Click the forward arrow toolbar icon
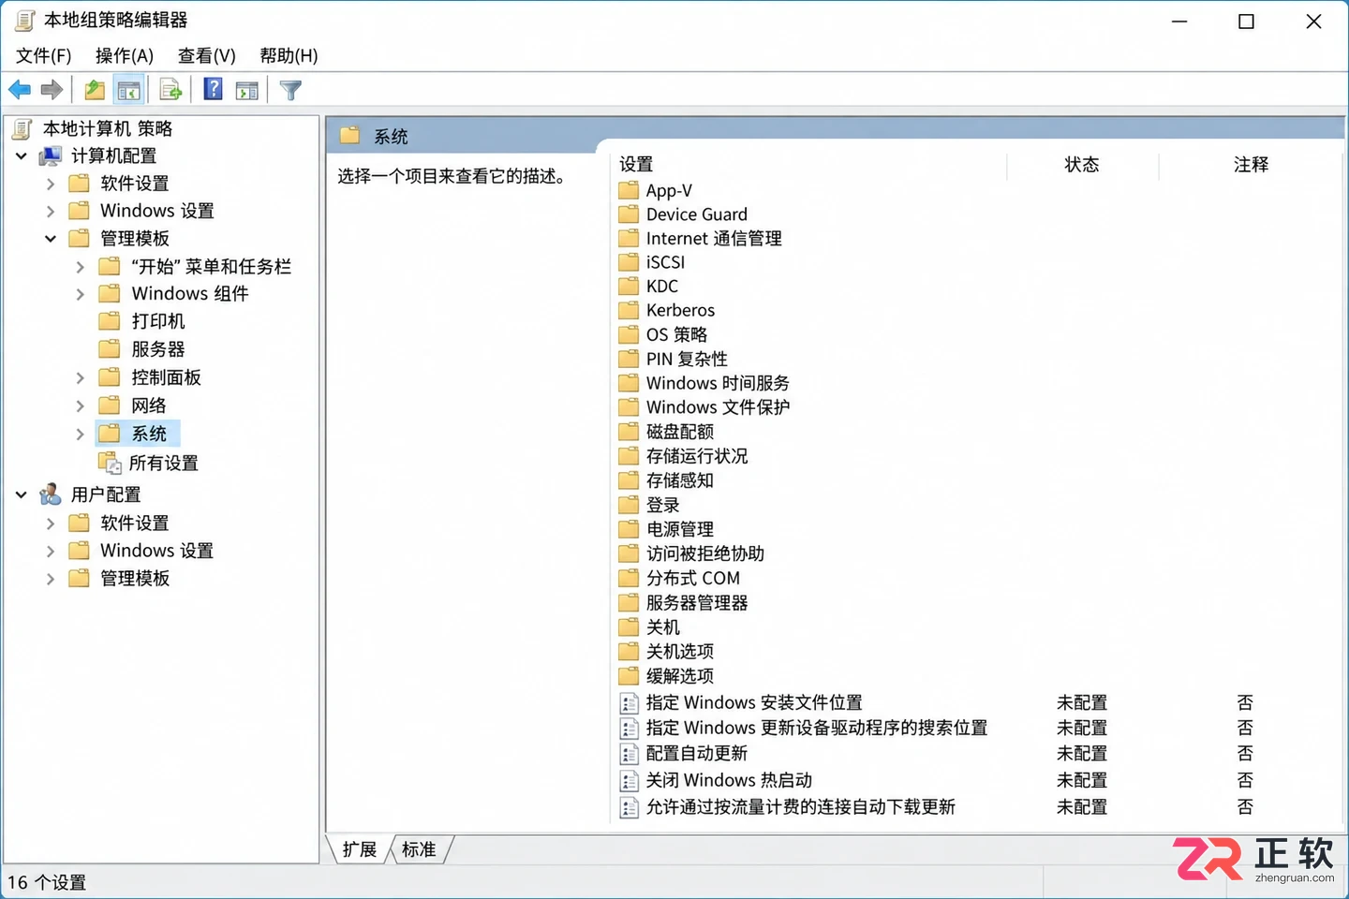This screenshot has height=899, width=1349. (x=52, y=90)
